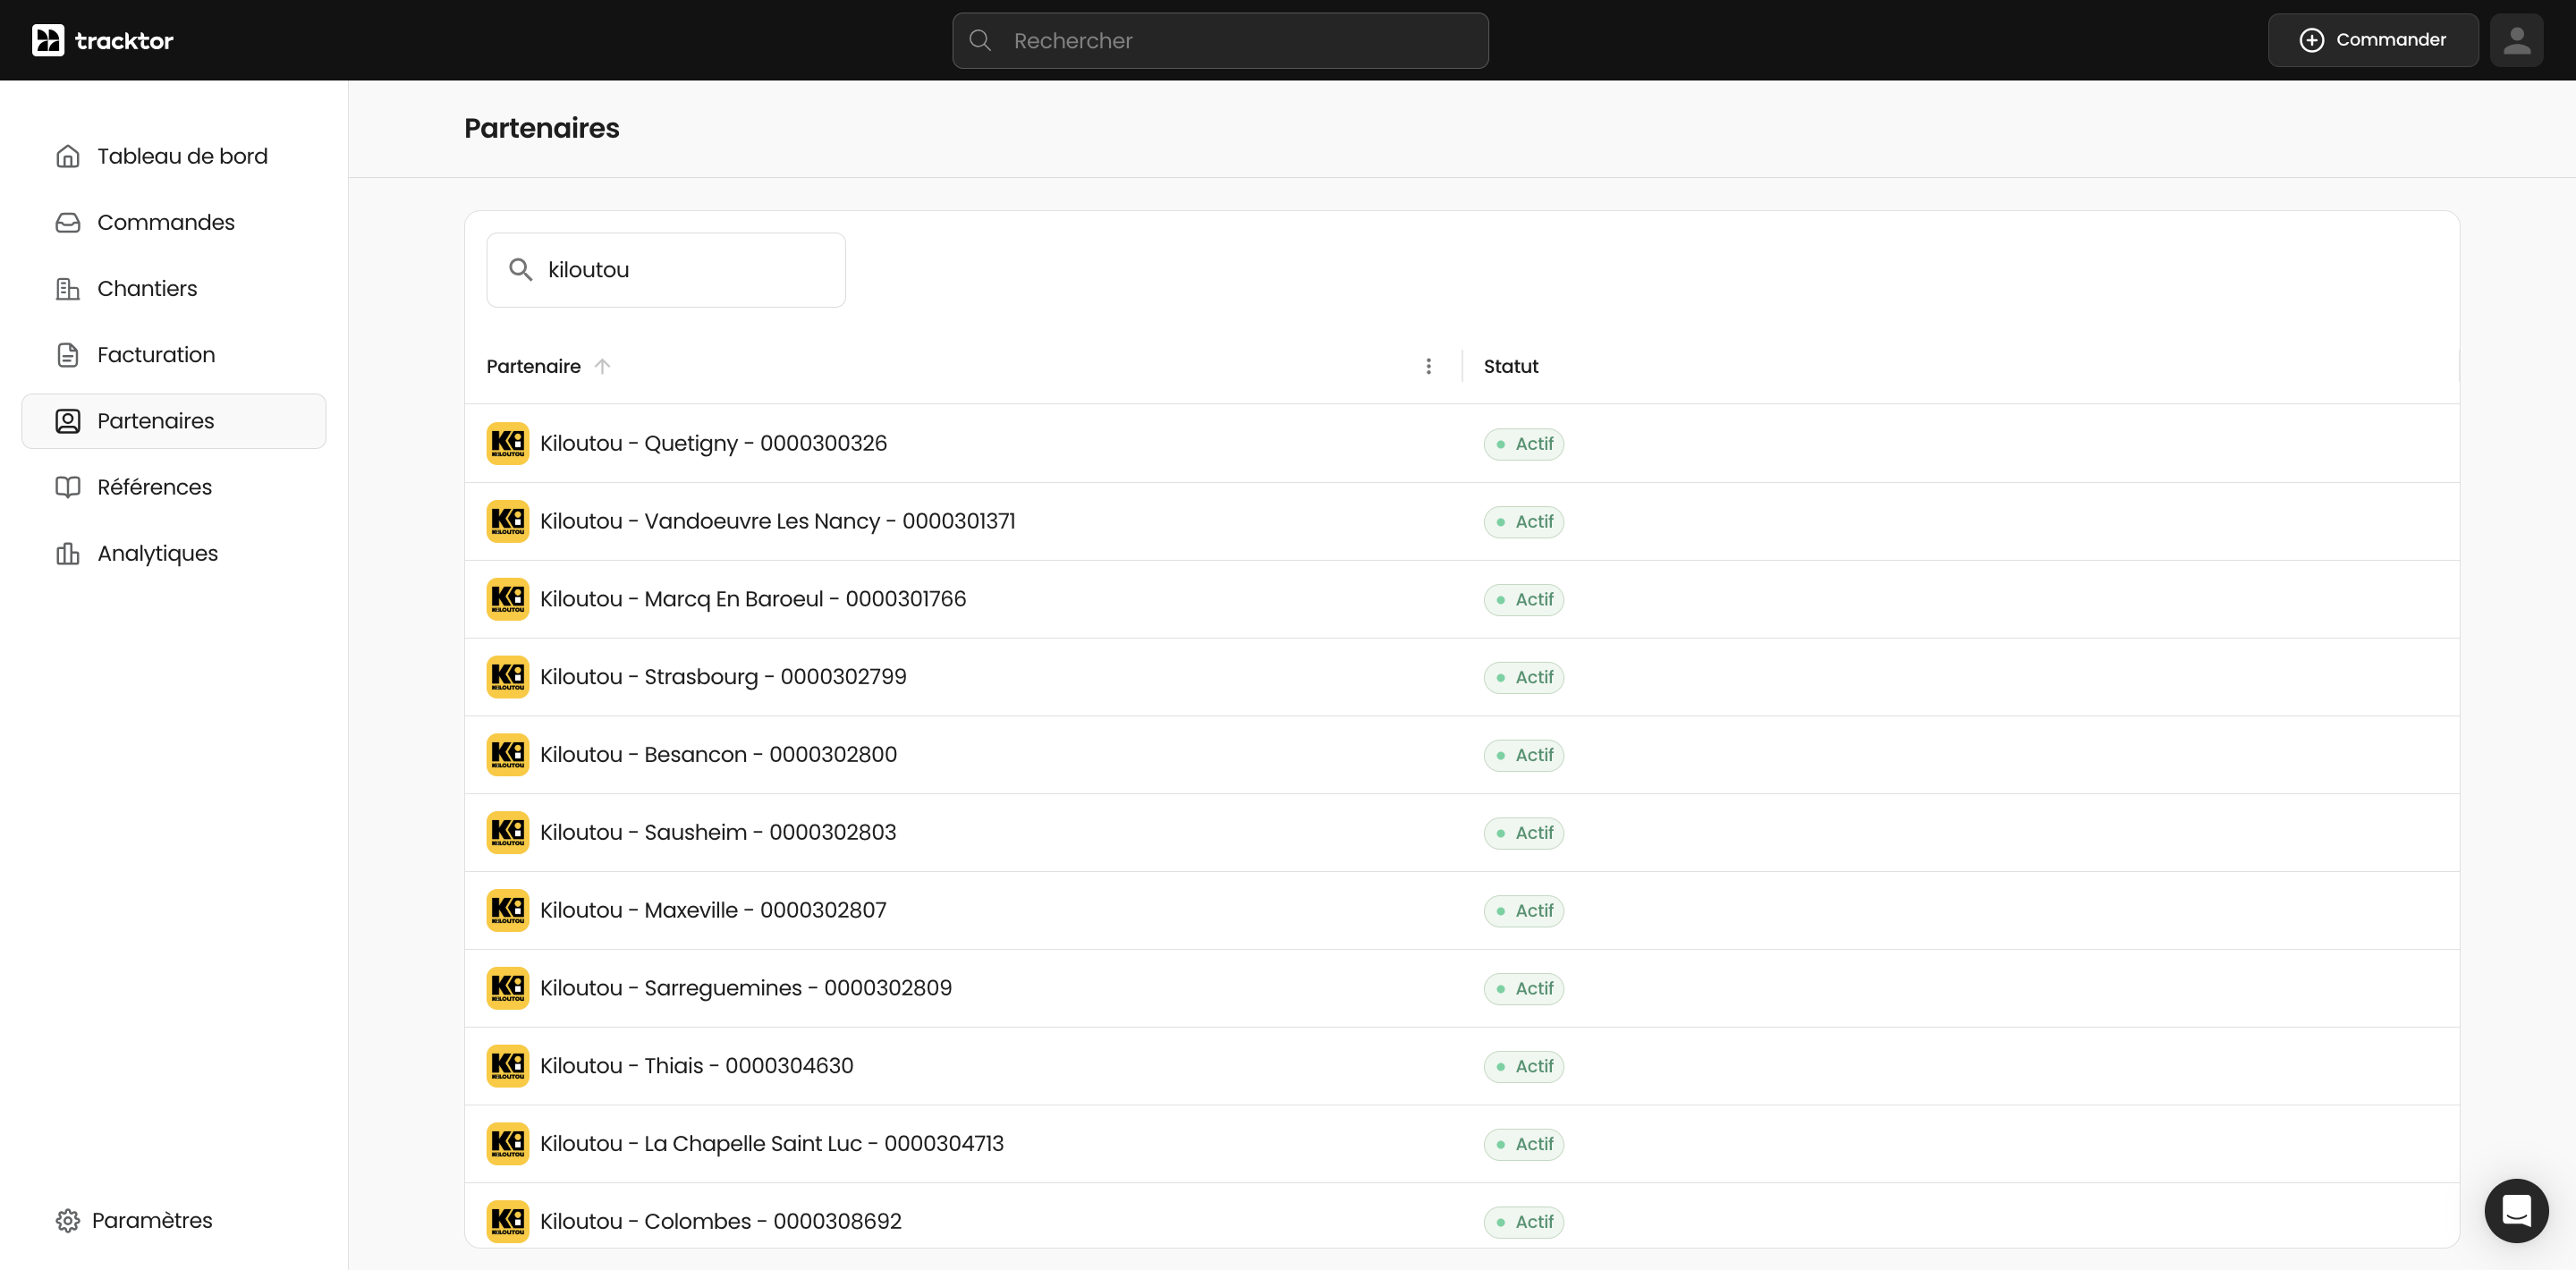The image size is (2576, 1270).
Task: Click the Références book icon
Action: pyautogui.click(x=68, y=487)
